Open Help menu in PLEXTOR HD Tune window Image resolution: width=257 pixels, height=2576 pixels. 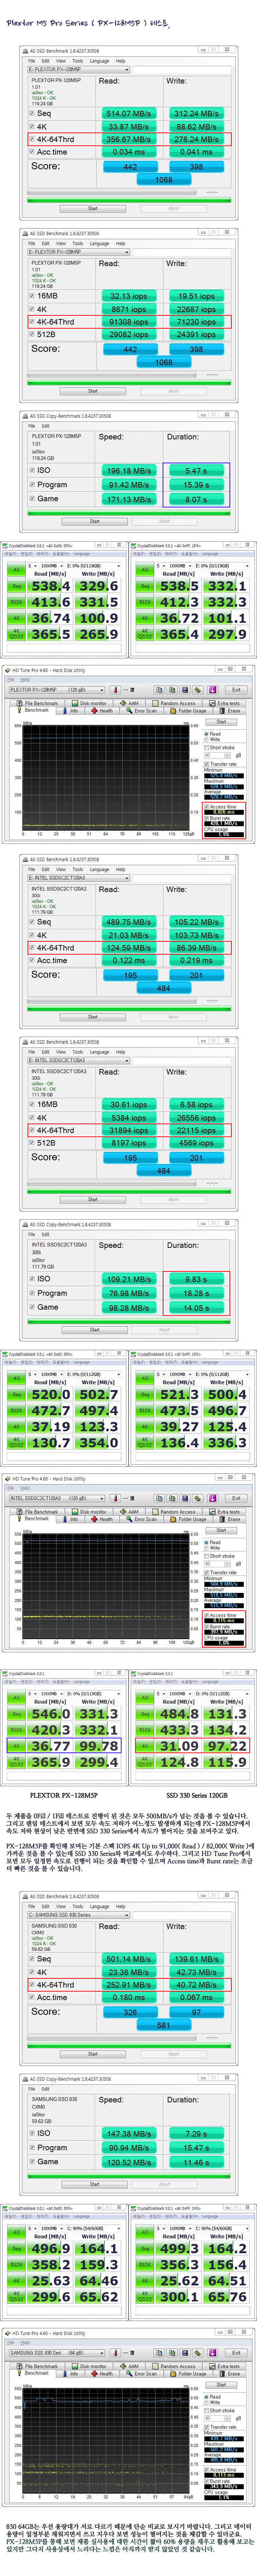(25, 680)
